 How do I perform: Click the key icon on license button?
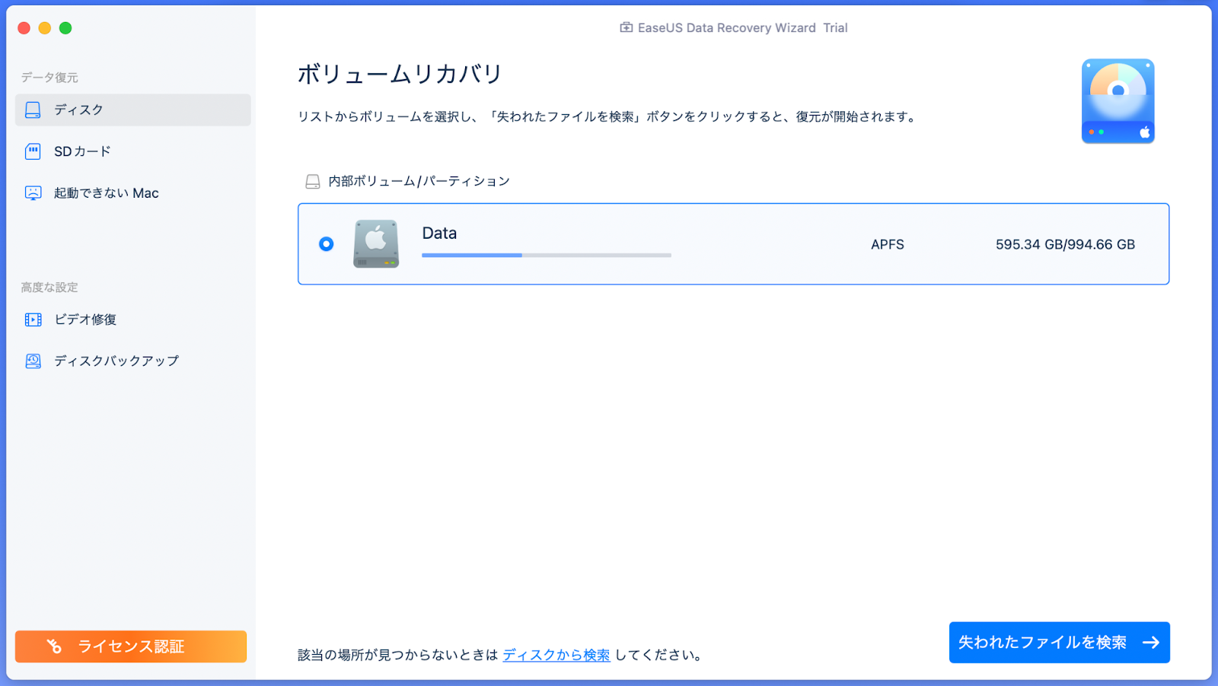[54, 646]
